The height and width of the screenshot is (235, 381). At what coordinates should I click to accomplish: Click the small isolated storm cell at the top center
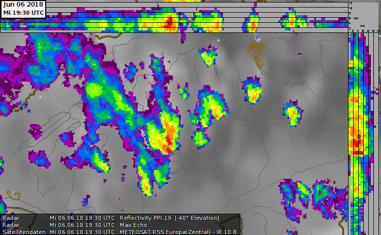pyautogui.click(x=208, y=57)
